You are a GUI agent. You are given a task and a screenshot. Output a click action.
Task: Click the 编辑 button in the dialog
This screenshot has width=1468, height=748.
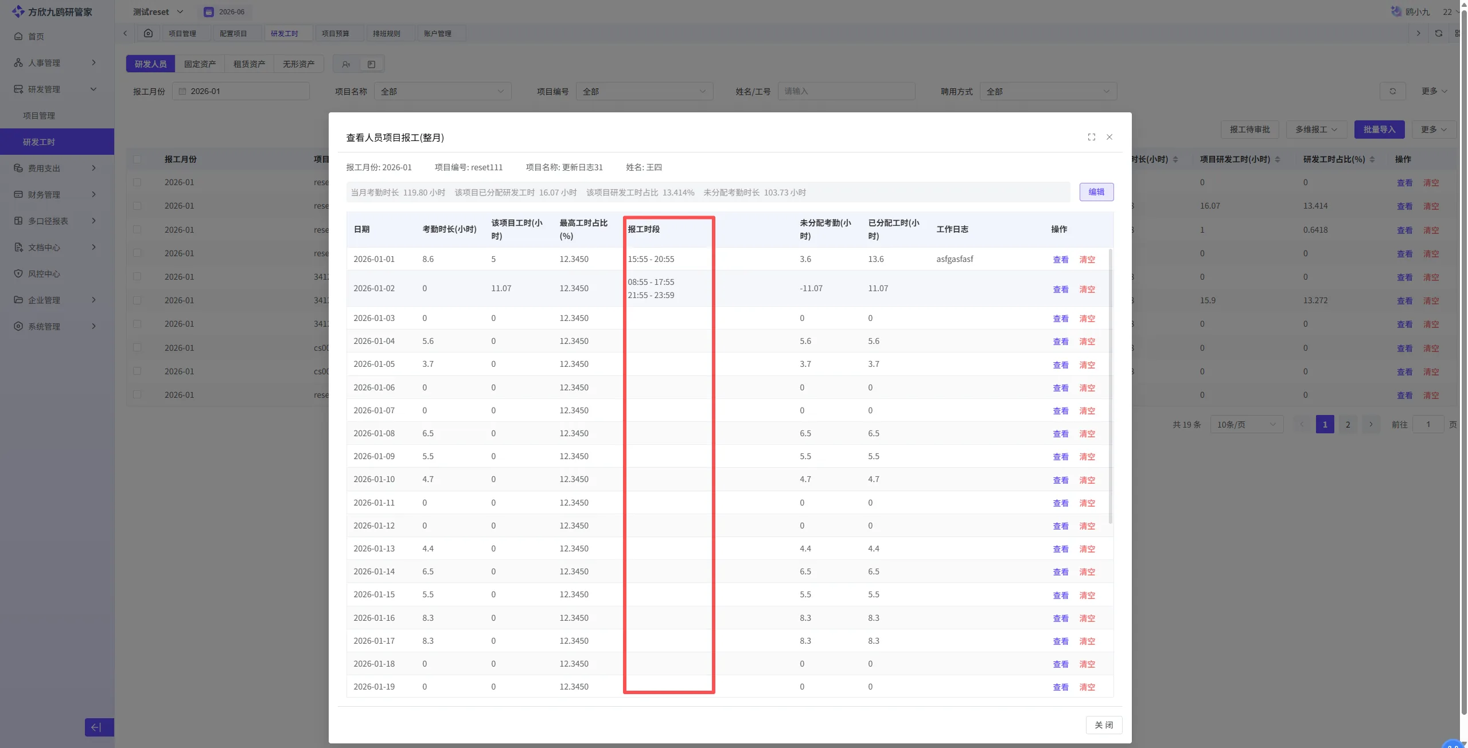[1096, 192]
